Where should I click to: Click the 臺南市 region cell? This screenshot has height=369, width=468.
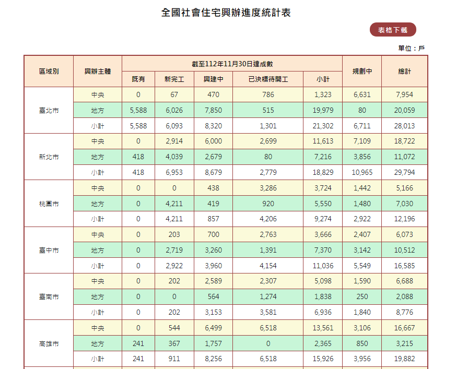pyautogui.click(x=49, y=297)
